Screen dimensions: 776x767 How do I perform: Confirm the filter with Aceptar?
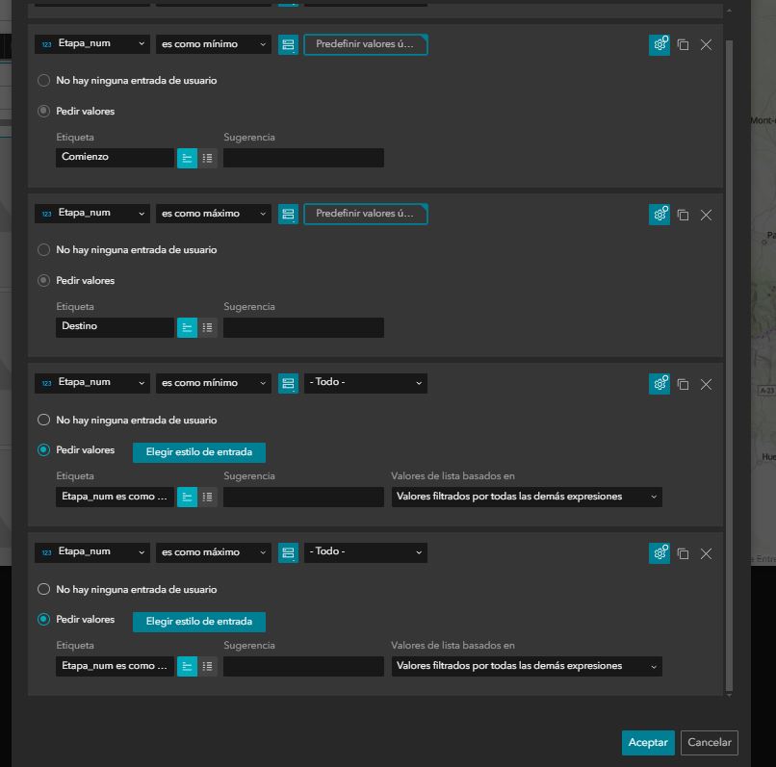647,742
